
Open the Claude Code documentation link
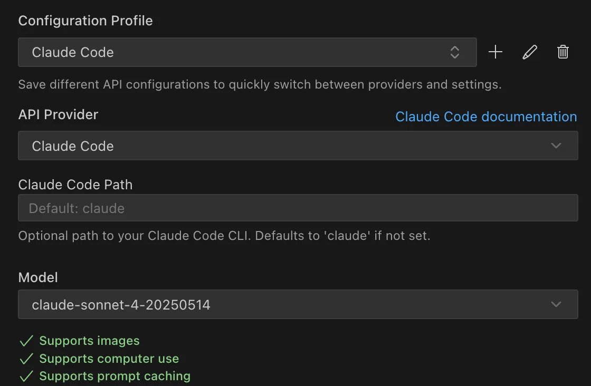click(486, 117)
